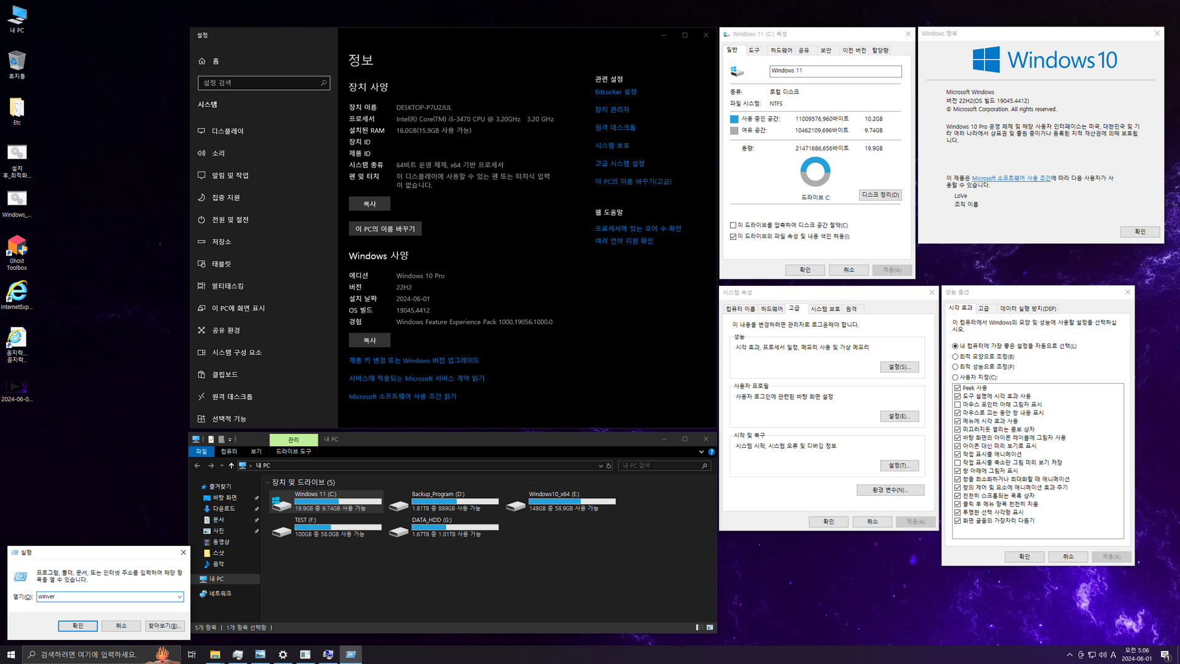1180x664 pixels.
Task: Expand the Run dialog's open combo box
Action: 179,596
